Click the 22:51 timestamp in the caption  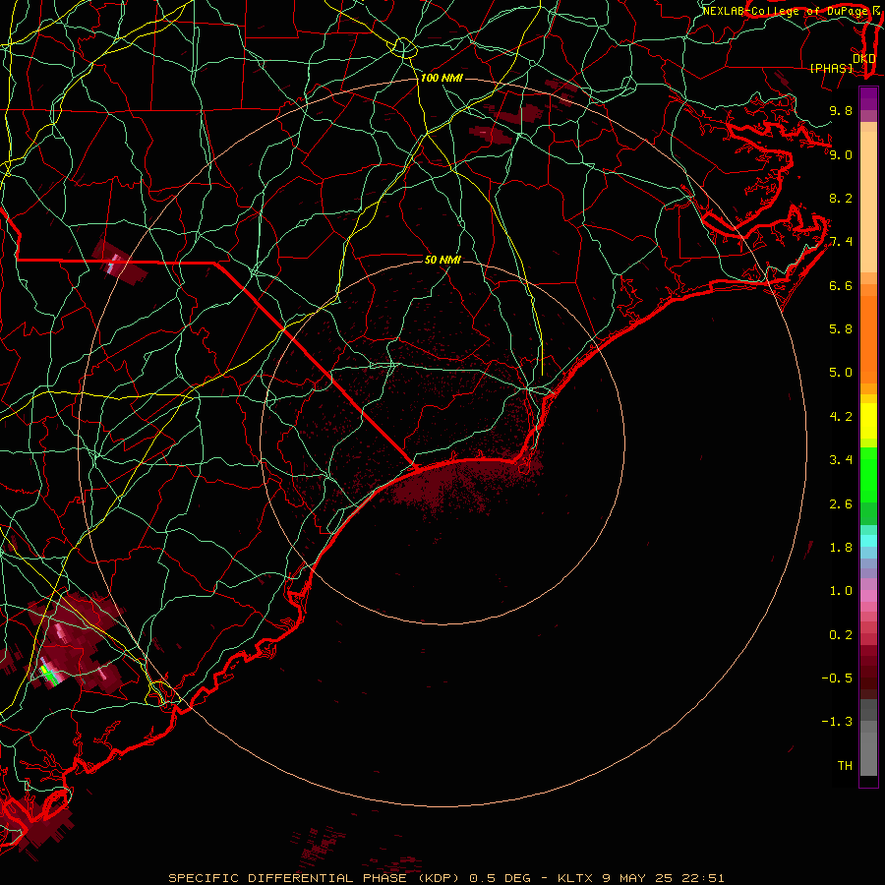[x=703, y=878]
